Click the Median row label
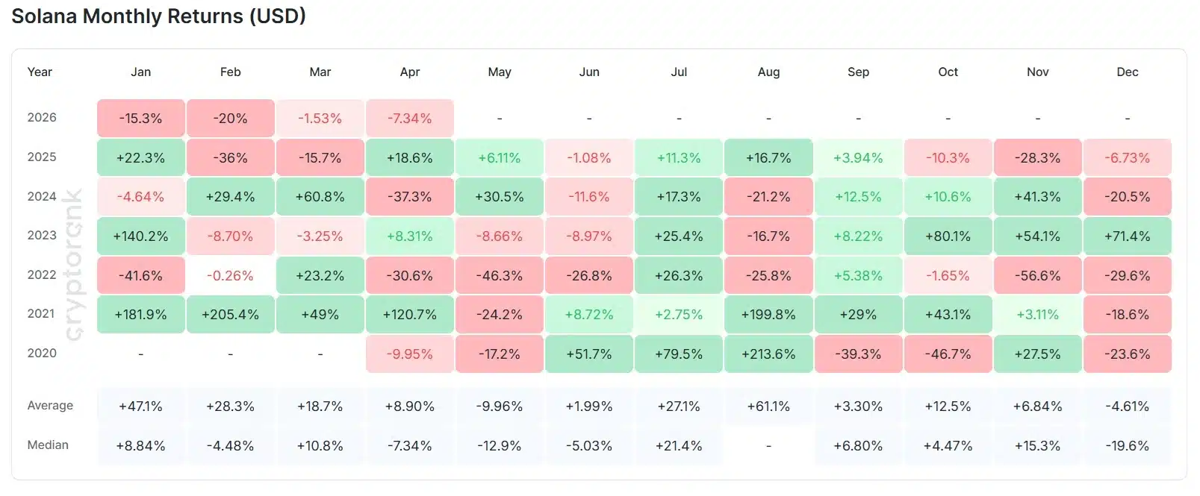The width and height of the screenshot is (1200, 496). click(48, 445)
